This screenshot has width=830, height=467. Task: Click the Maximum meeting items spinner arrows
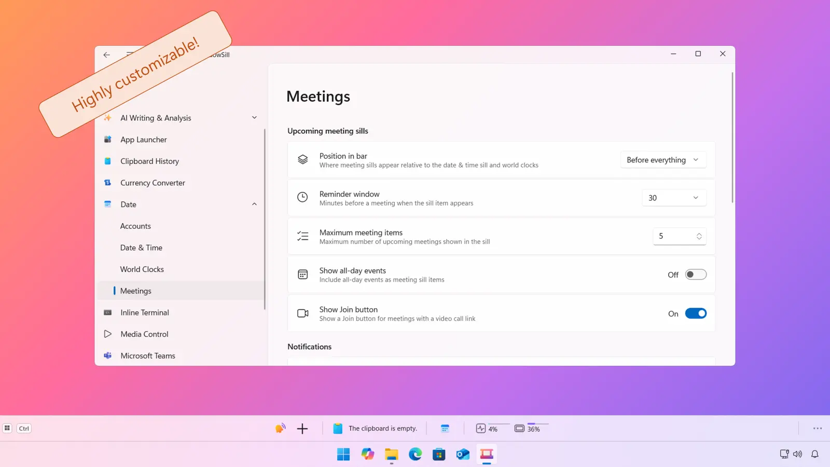(x=699, y=236)
